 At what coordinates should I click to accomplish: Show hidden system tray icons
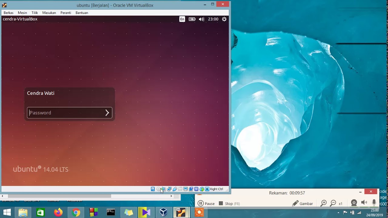[x=338, y=213]
